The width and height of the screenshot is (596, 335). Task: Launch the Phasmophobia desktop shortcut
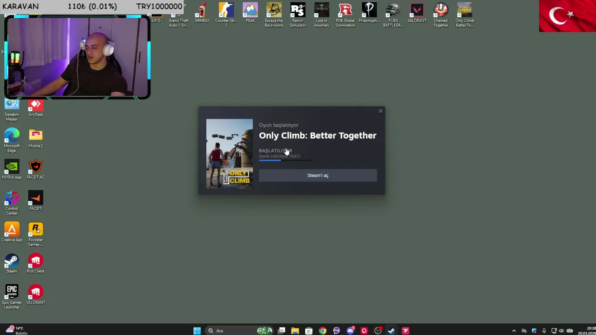click(369, 13)
